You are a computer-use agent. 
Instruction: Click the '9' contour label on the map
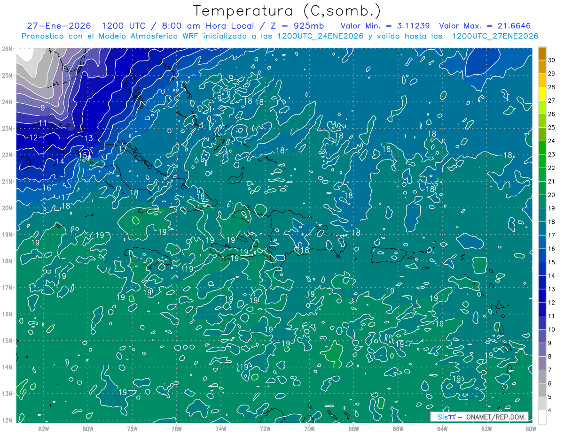43,108
